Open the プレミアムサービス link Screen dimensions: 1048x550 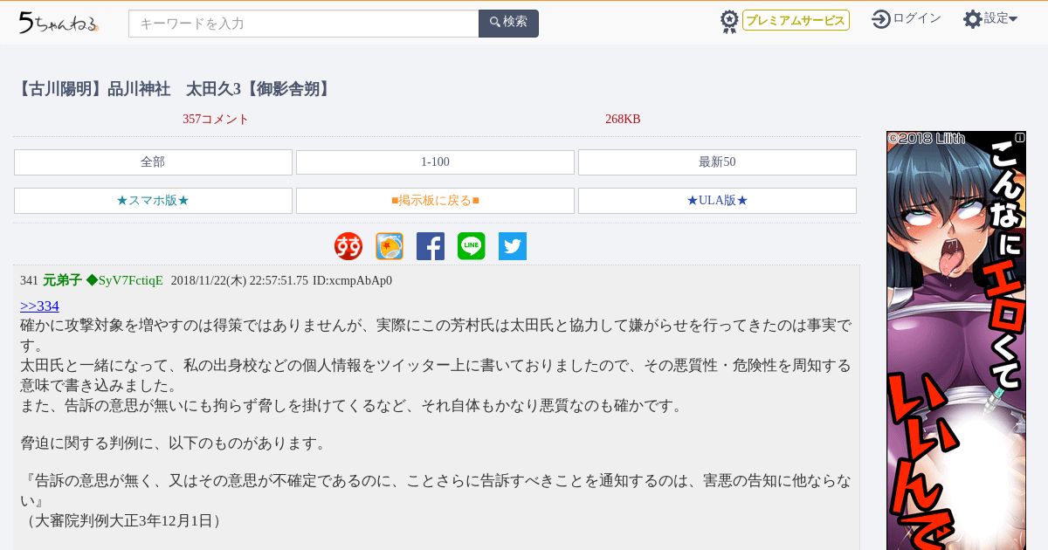(796, 20)
